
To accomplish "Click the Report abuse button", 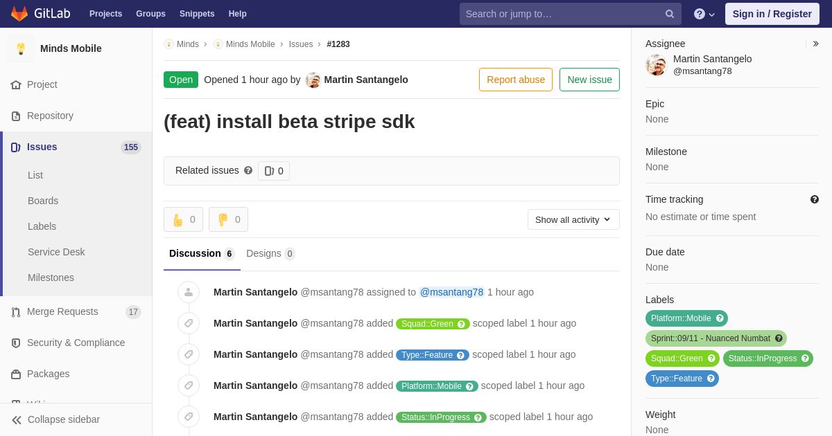I will pos(516,80).
